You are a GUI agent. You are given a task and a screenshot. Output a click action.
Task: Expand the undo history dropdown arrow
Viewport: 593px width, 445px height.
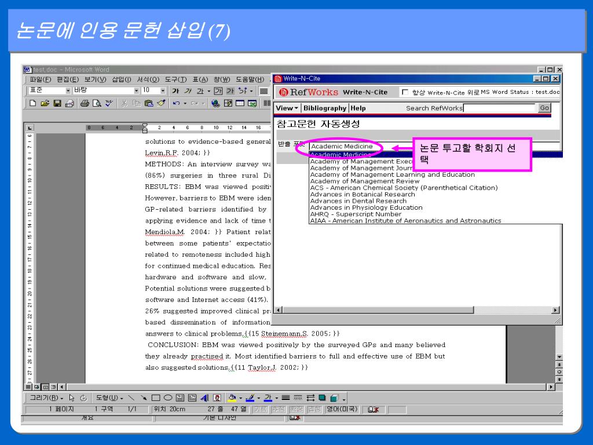185,103
